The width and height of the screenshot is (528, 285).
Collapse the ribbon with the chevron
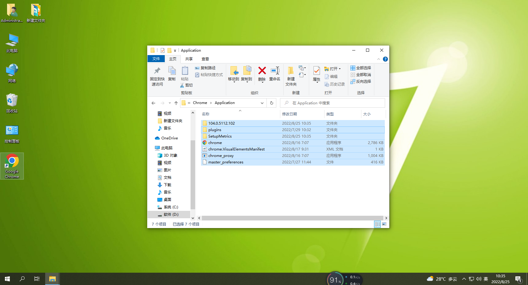379,59
